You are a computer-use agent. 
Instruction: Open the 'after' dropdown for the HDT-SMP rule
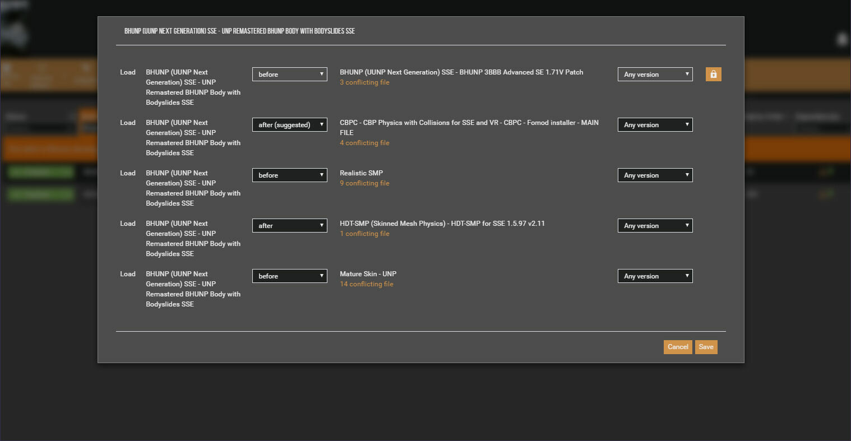[290, 225]
